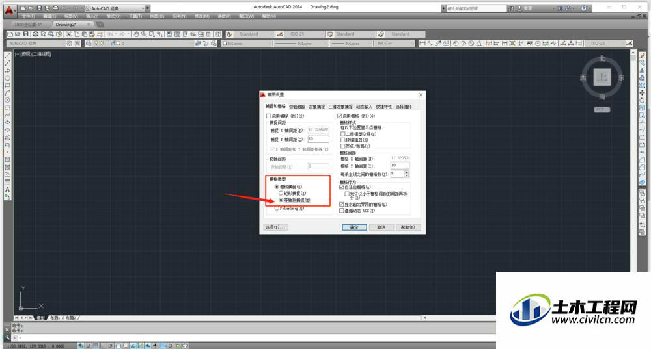
Task: Open the AutoCAD application menu logo
Action: coord(9,10)
